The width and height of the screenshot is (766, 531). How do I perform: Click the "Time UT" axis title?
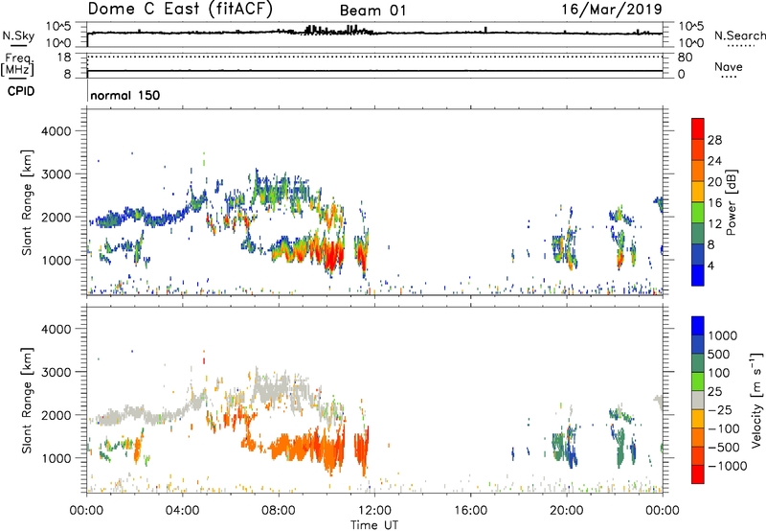[x=374, y=525]
